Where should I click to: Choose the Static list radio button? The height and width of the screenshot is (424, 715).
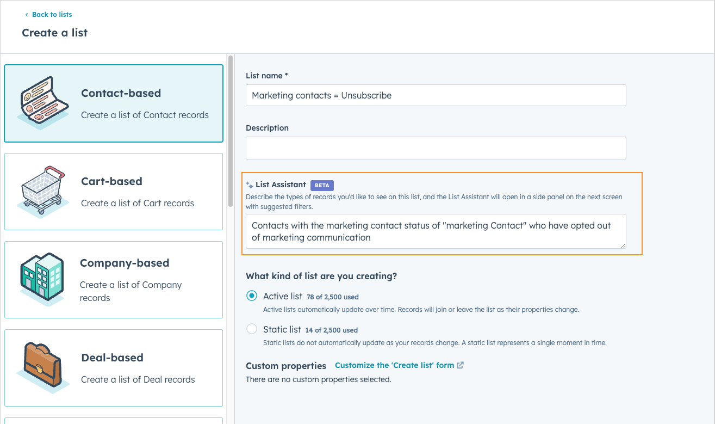pos(252,329)
